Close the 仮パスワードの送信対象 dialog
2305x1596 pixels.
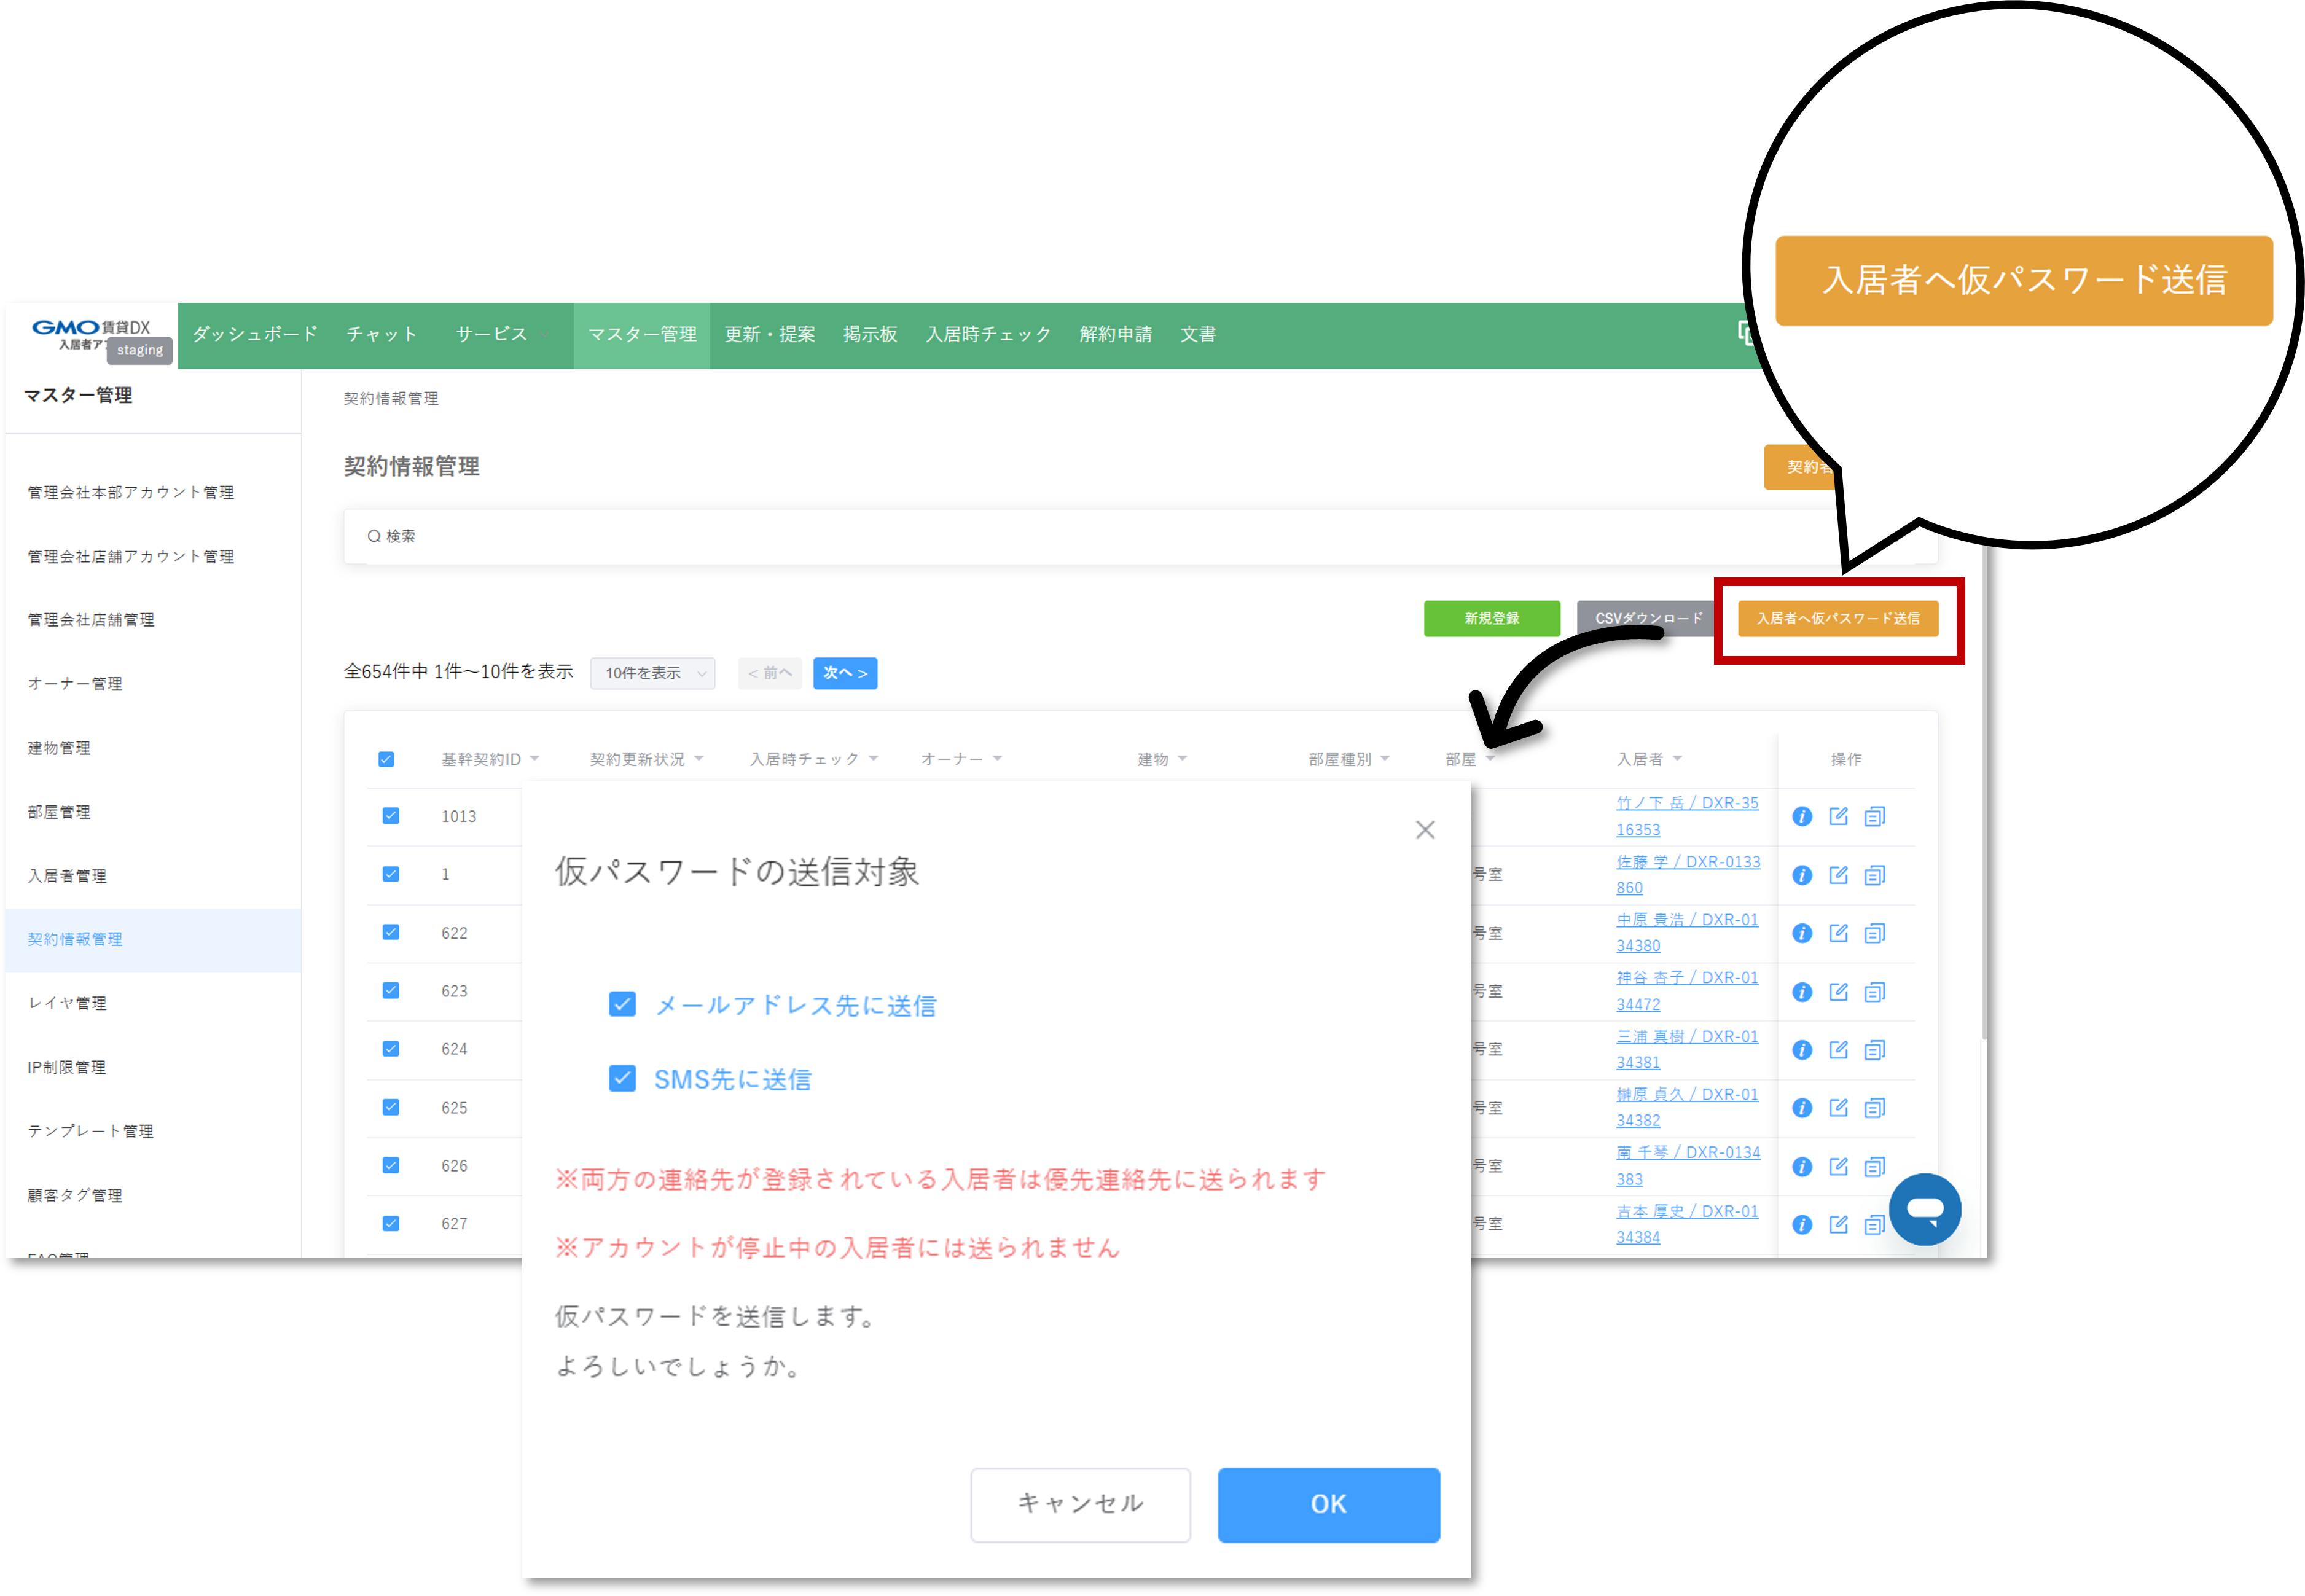click(1424, 829)
